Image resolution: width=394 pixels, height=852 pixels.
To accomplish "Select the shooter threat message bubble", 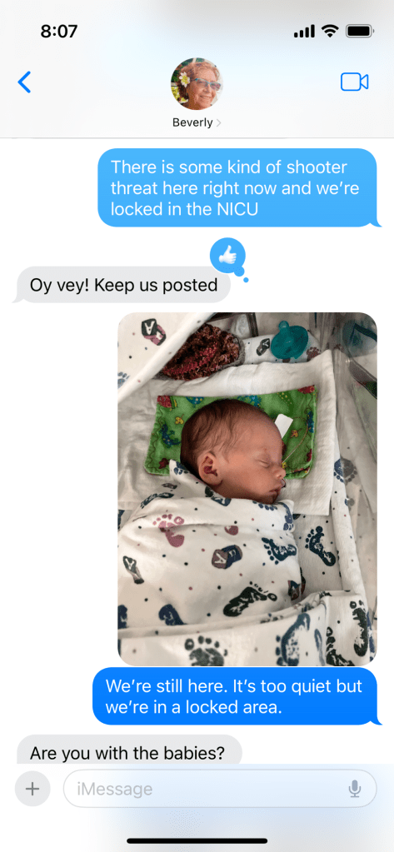I will 237,188.
